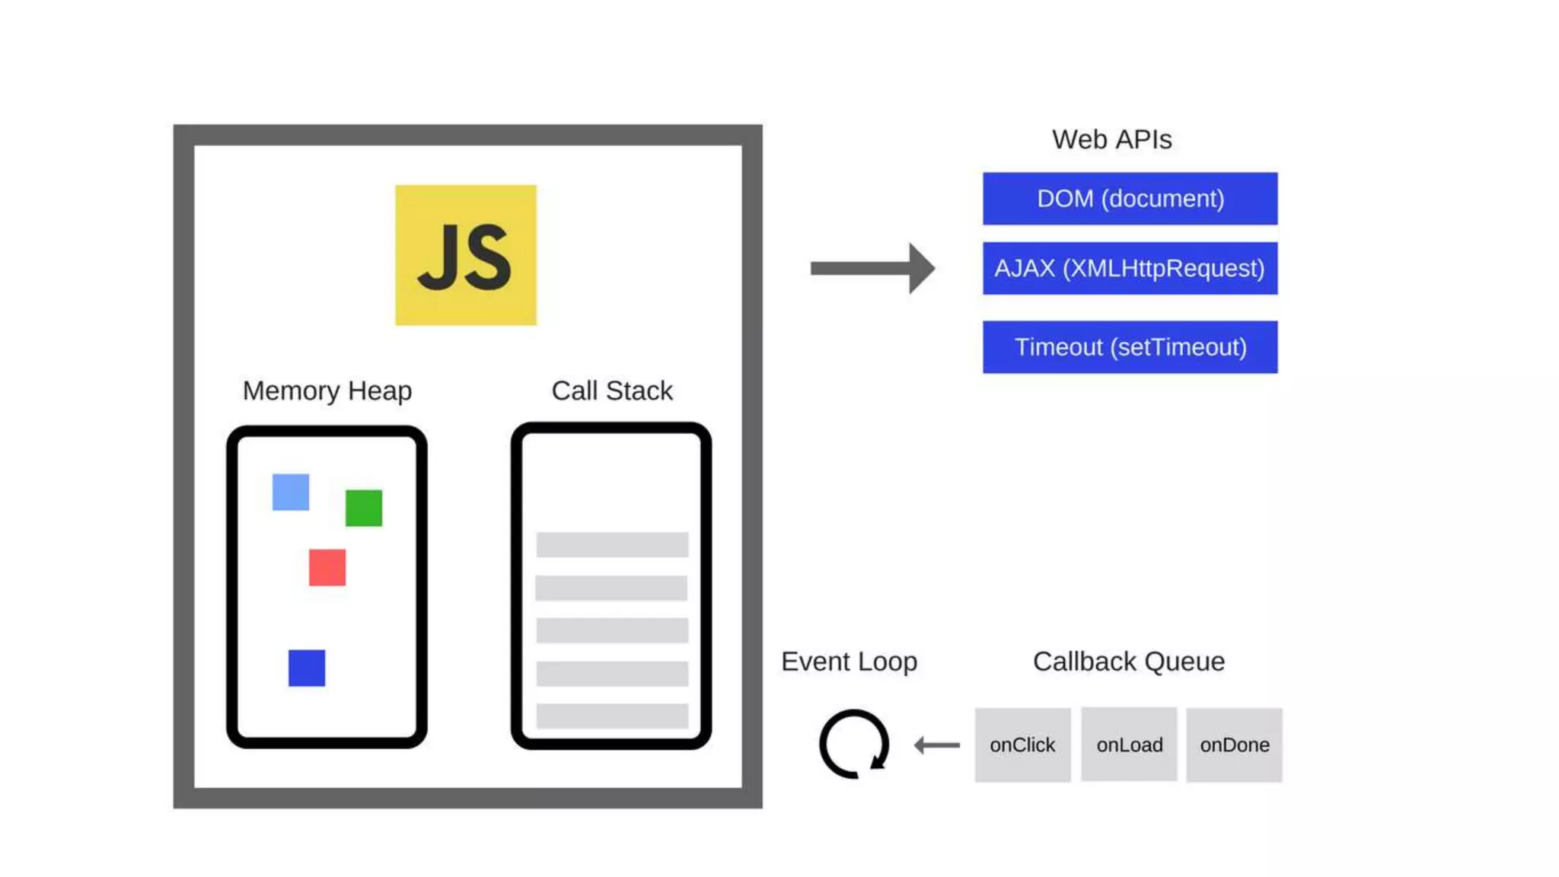Click the Callback Queue heading
The width and height of the screenshot is (1559, 877).
pos(1128,662)
